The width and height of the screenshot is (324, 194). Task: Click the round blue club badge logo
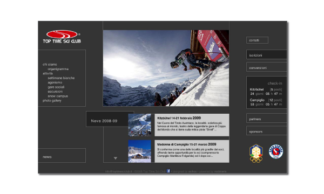[x=276, y=151]
